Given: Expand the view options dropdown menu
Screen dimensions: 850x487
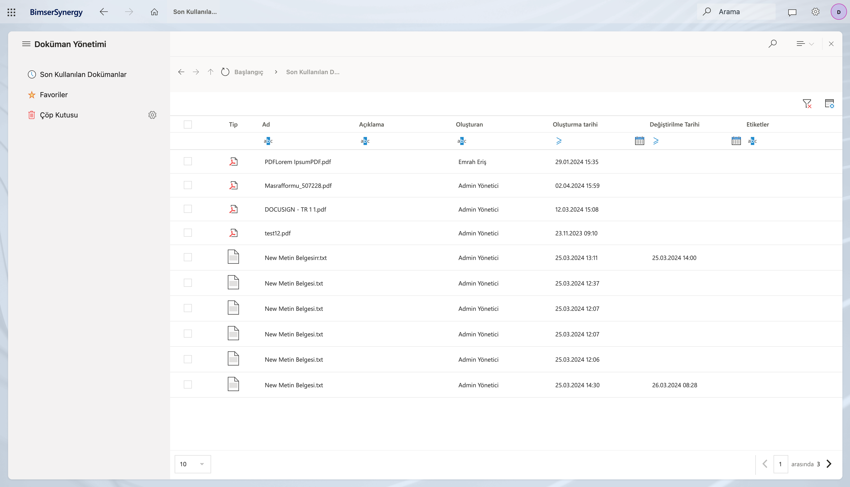Looking at the screenshot, I should [805, 44].
